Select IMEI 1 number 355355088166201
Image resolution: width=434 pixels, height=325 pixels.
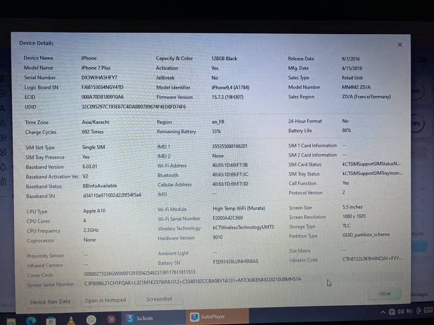[x=229, y=146]
